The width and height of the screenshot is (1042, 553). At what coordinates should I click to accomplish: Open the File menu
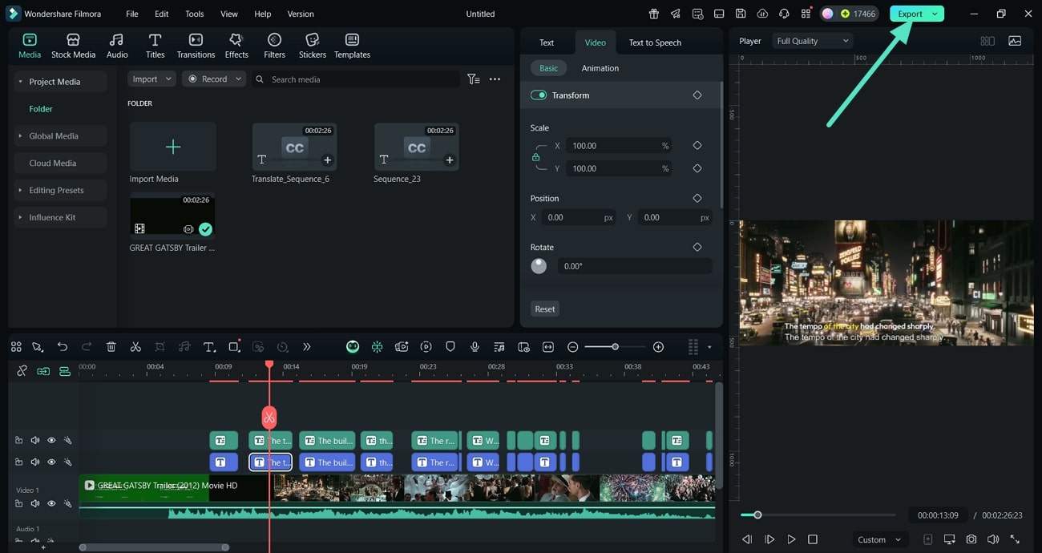pyautogui.click(x=132, y=14)
